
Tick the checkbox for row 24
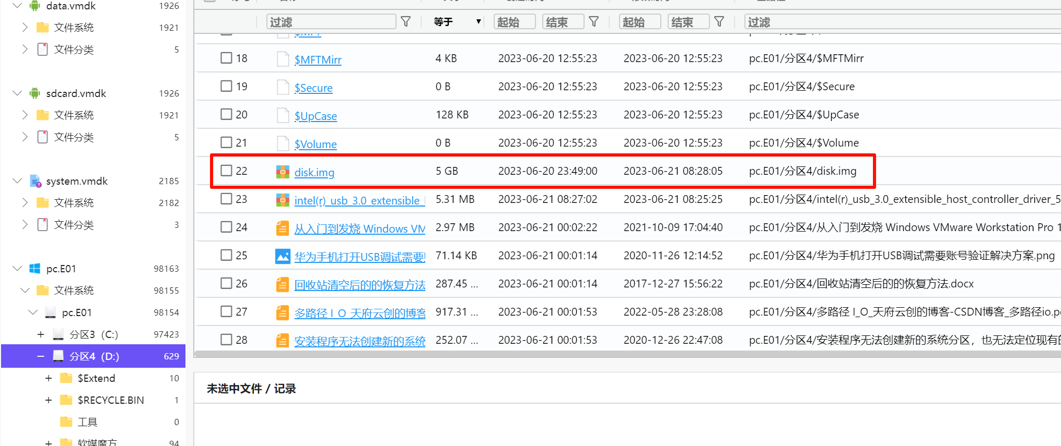pyautogui.click(x=226, y=226)
